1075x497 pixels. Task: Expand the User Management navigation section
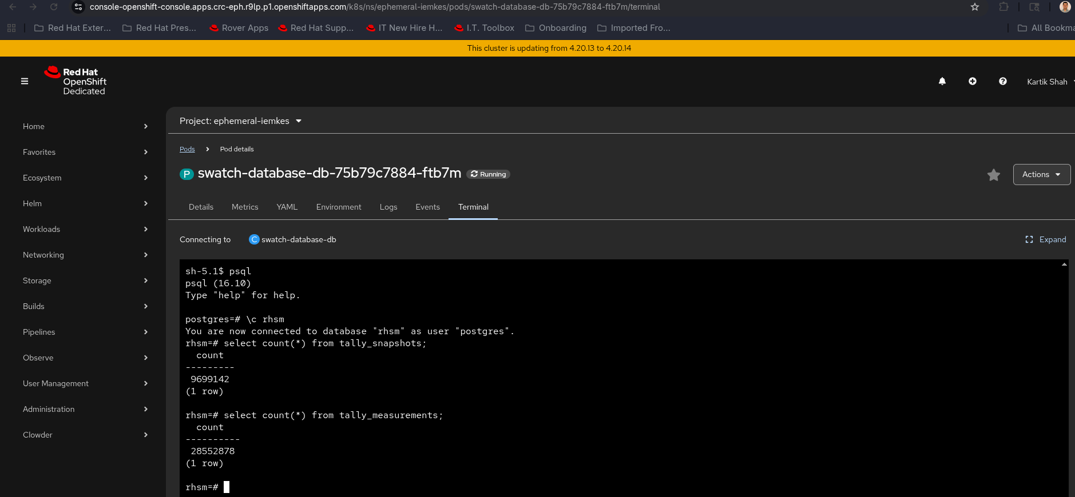click(85, 383)
